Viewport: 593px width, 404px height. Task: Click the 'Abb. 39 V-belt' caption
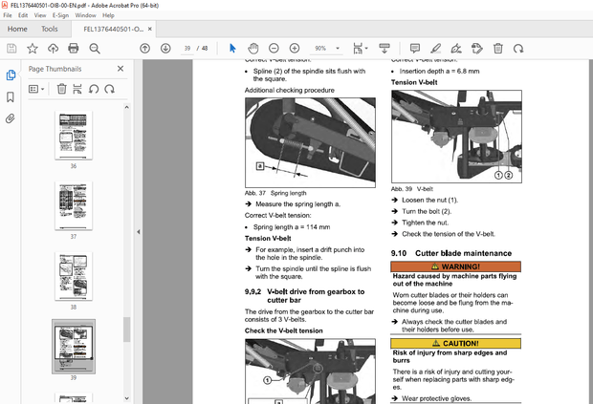click(x=412, y=189)
